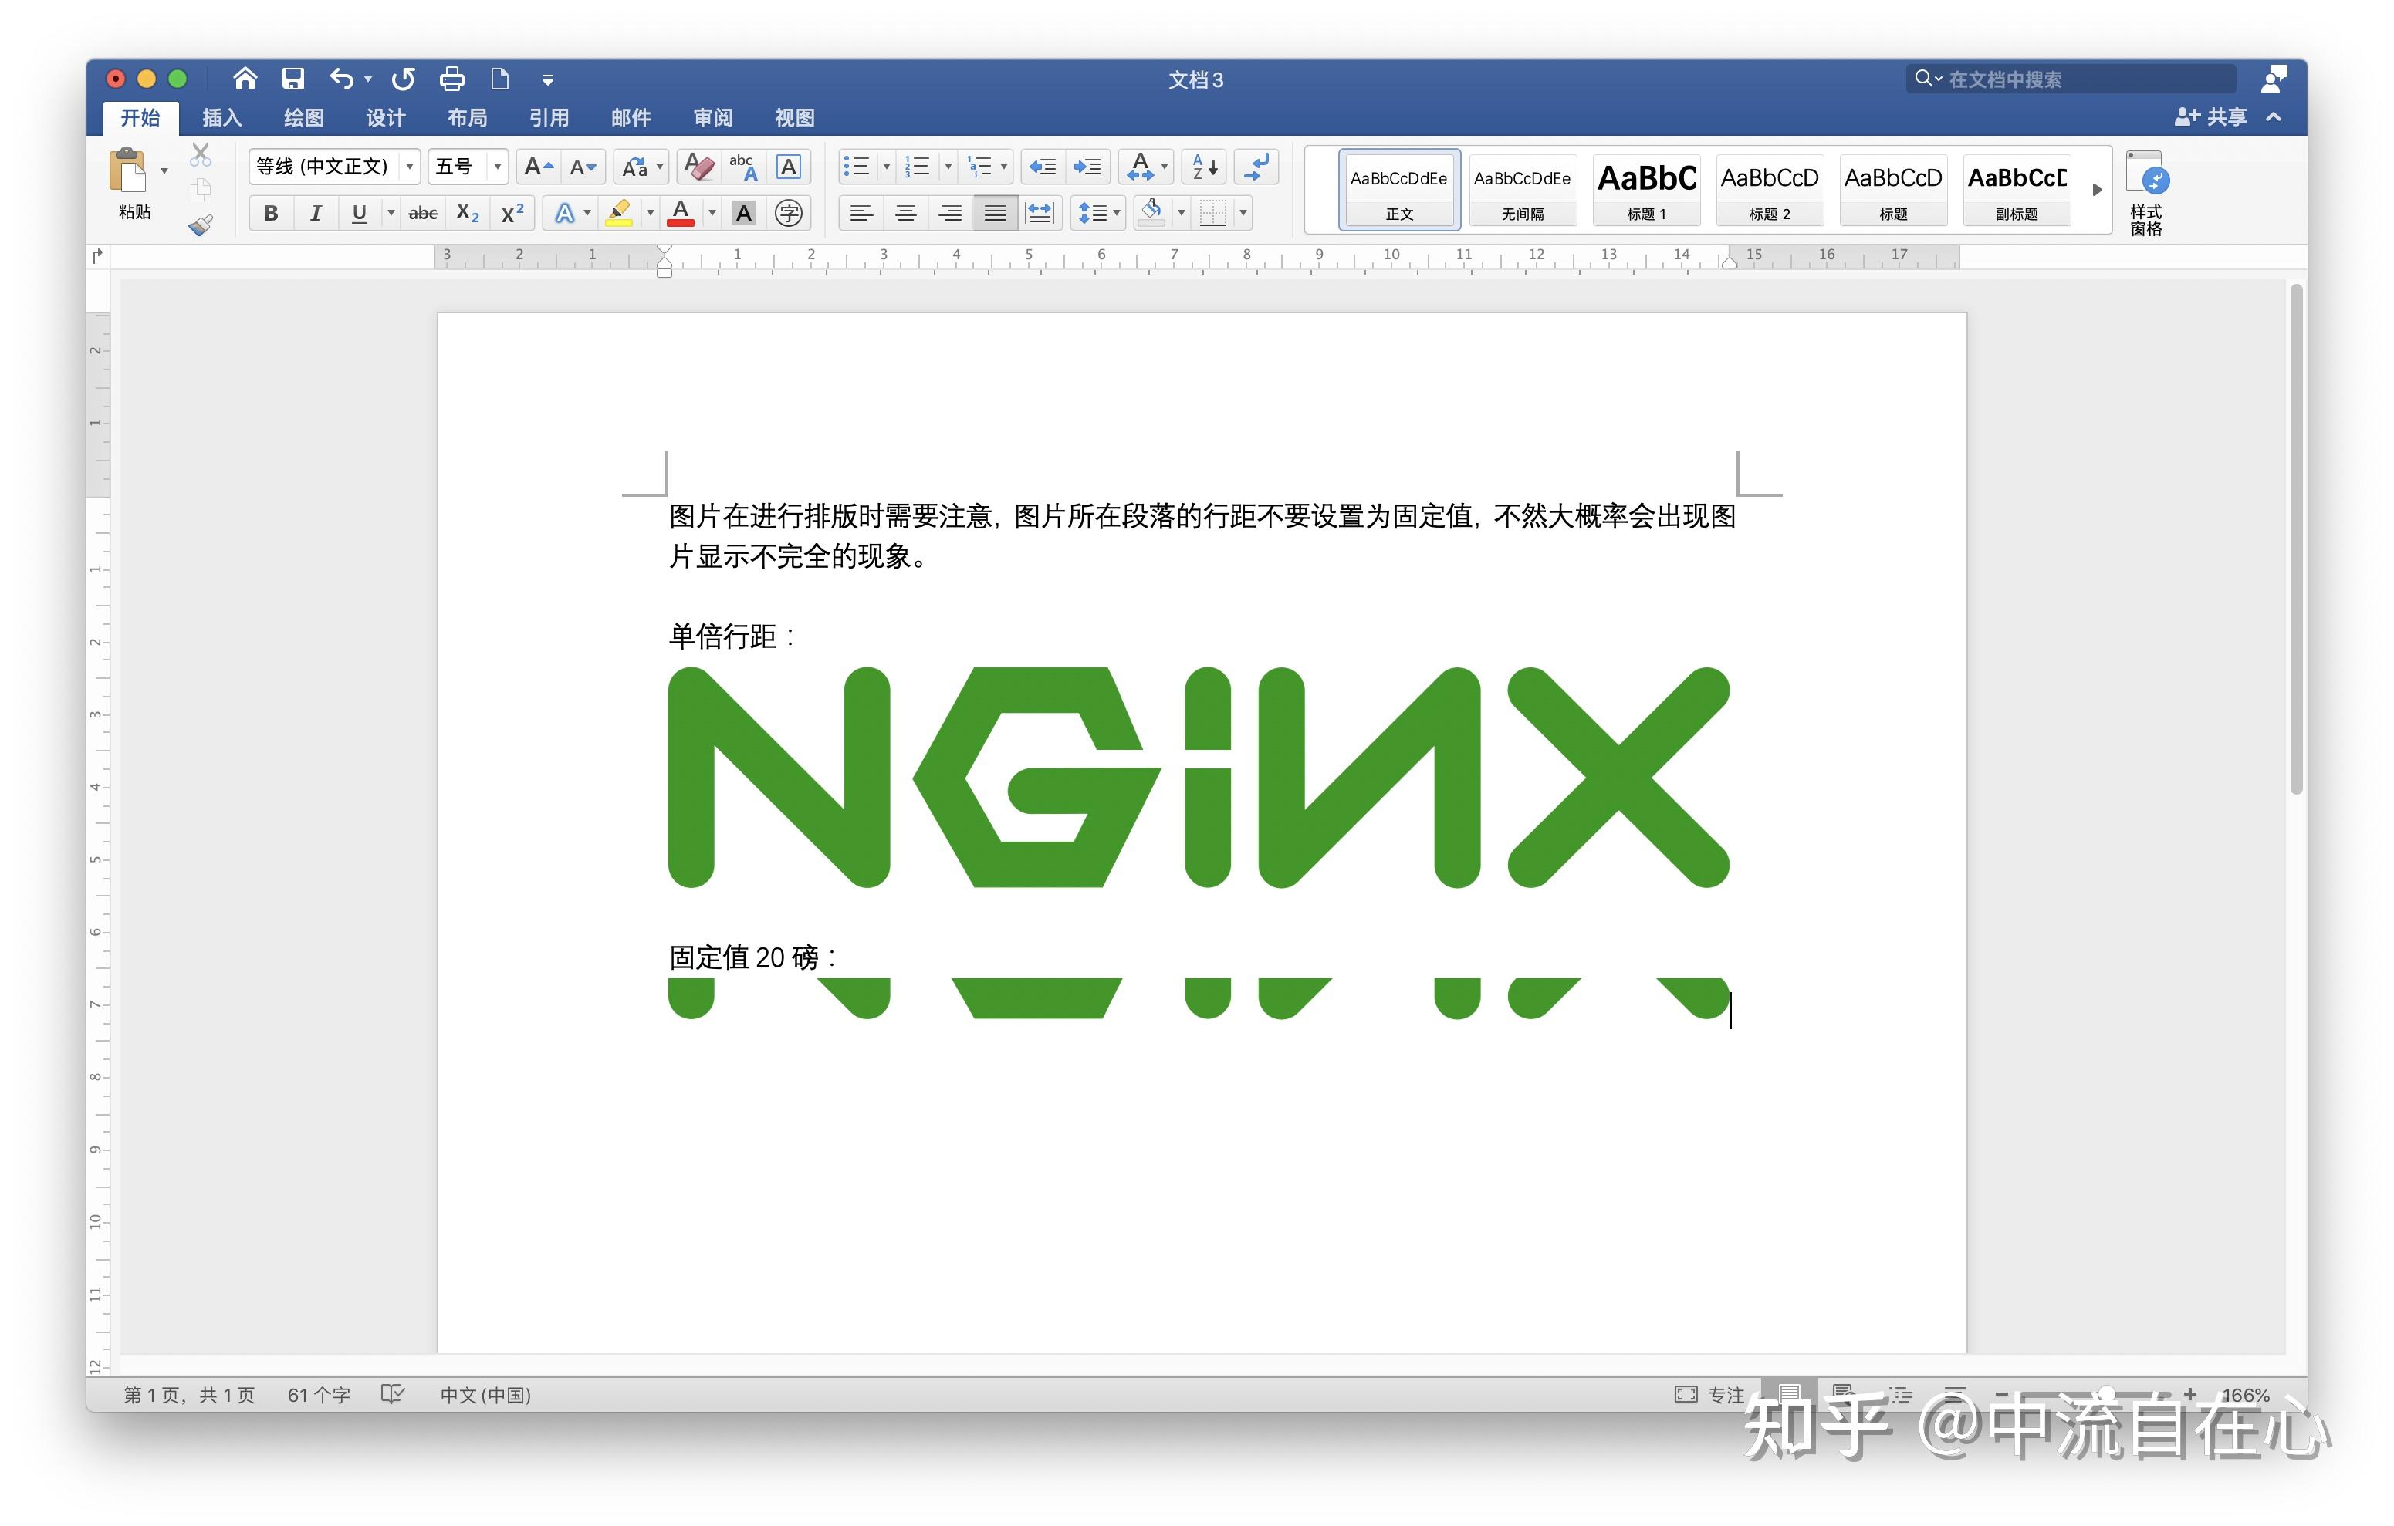This screenshot has width=2394, height=1526.
Task: Apply distributed alignment to the paragraph
Action: [x=1039, y=213]
